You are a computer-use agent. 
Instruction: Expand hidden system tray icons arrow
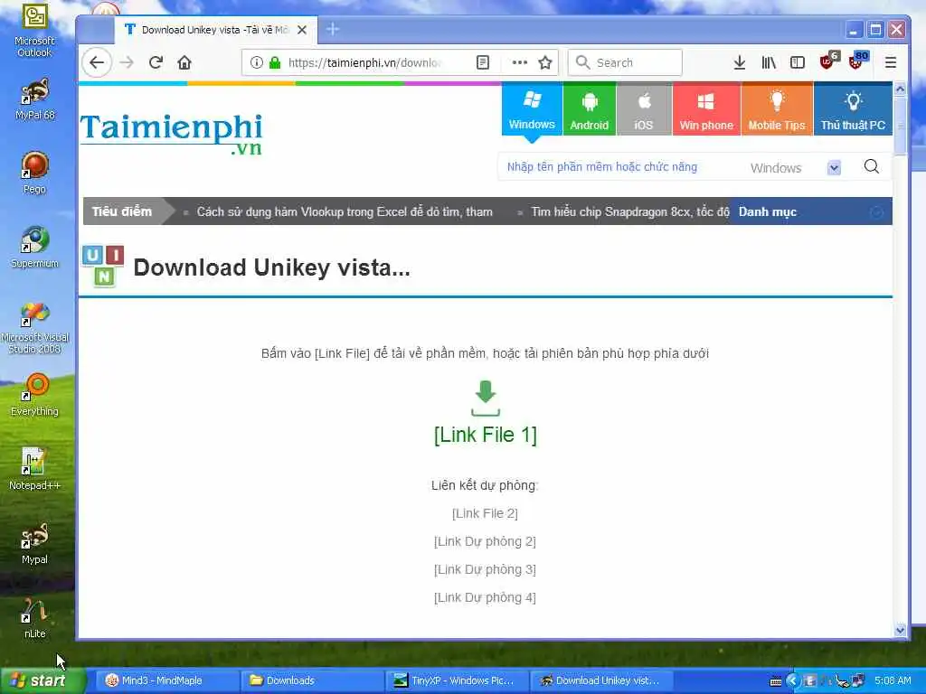point(793,681)
